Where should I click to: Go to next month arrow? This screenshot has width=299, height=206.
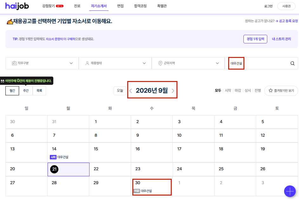click(x=173, y=91)
